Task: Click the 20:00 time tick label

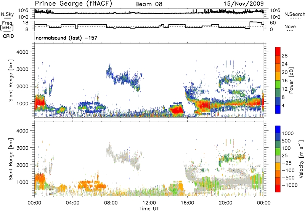Action: click(x=225, y=203)
